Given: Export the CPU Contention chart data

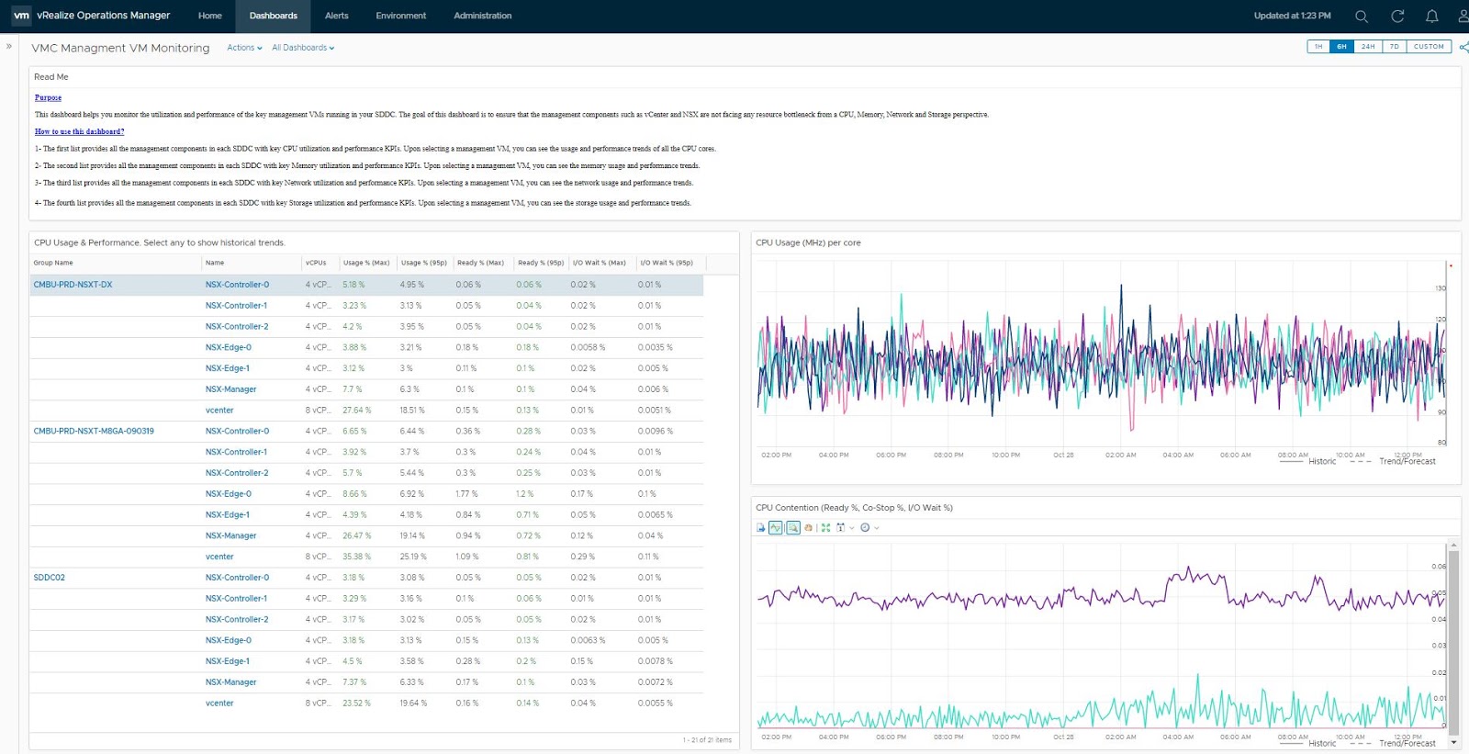Looking at the screenshot, I should coord(760,528).
